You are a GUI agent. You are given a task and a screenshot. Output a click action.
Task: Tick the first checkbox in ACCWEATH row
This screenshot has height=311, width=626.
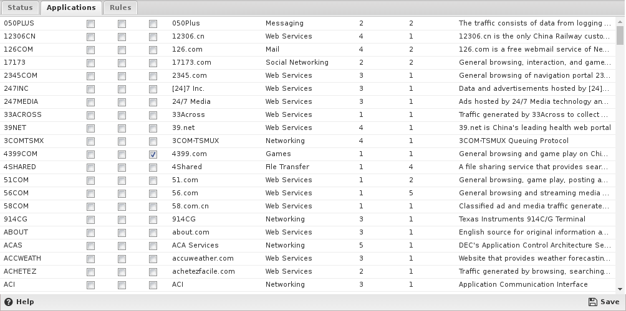click(90, 259)
